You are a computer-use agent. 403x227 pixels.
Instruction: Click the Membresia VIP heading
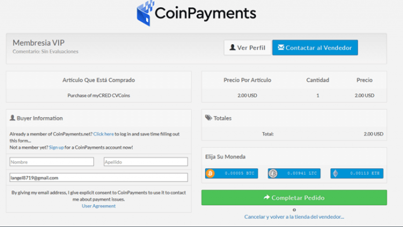[x=38, y=43]
